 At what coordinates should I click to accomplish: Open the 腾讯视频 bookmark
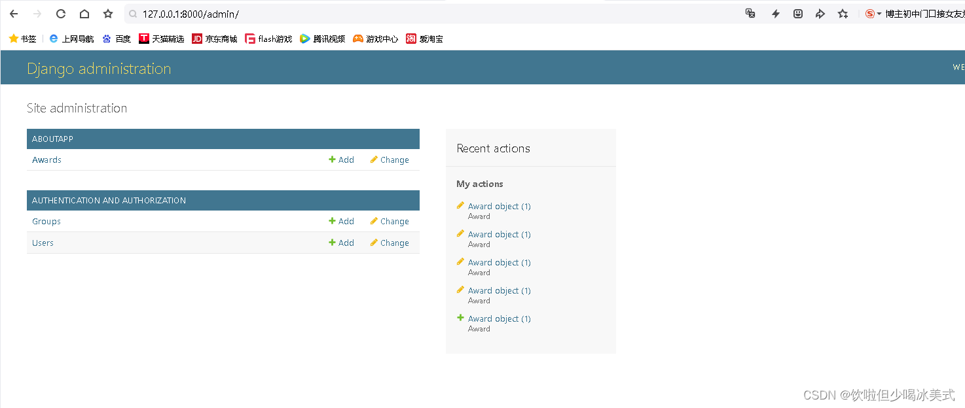pos(322,39)
